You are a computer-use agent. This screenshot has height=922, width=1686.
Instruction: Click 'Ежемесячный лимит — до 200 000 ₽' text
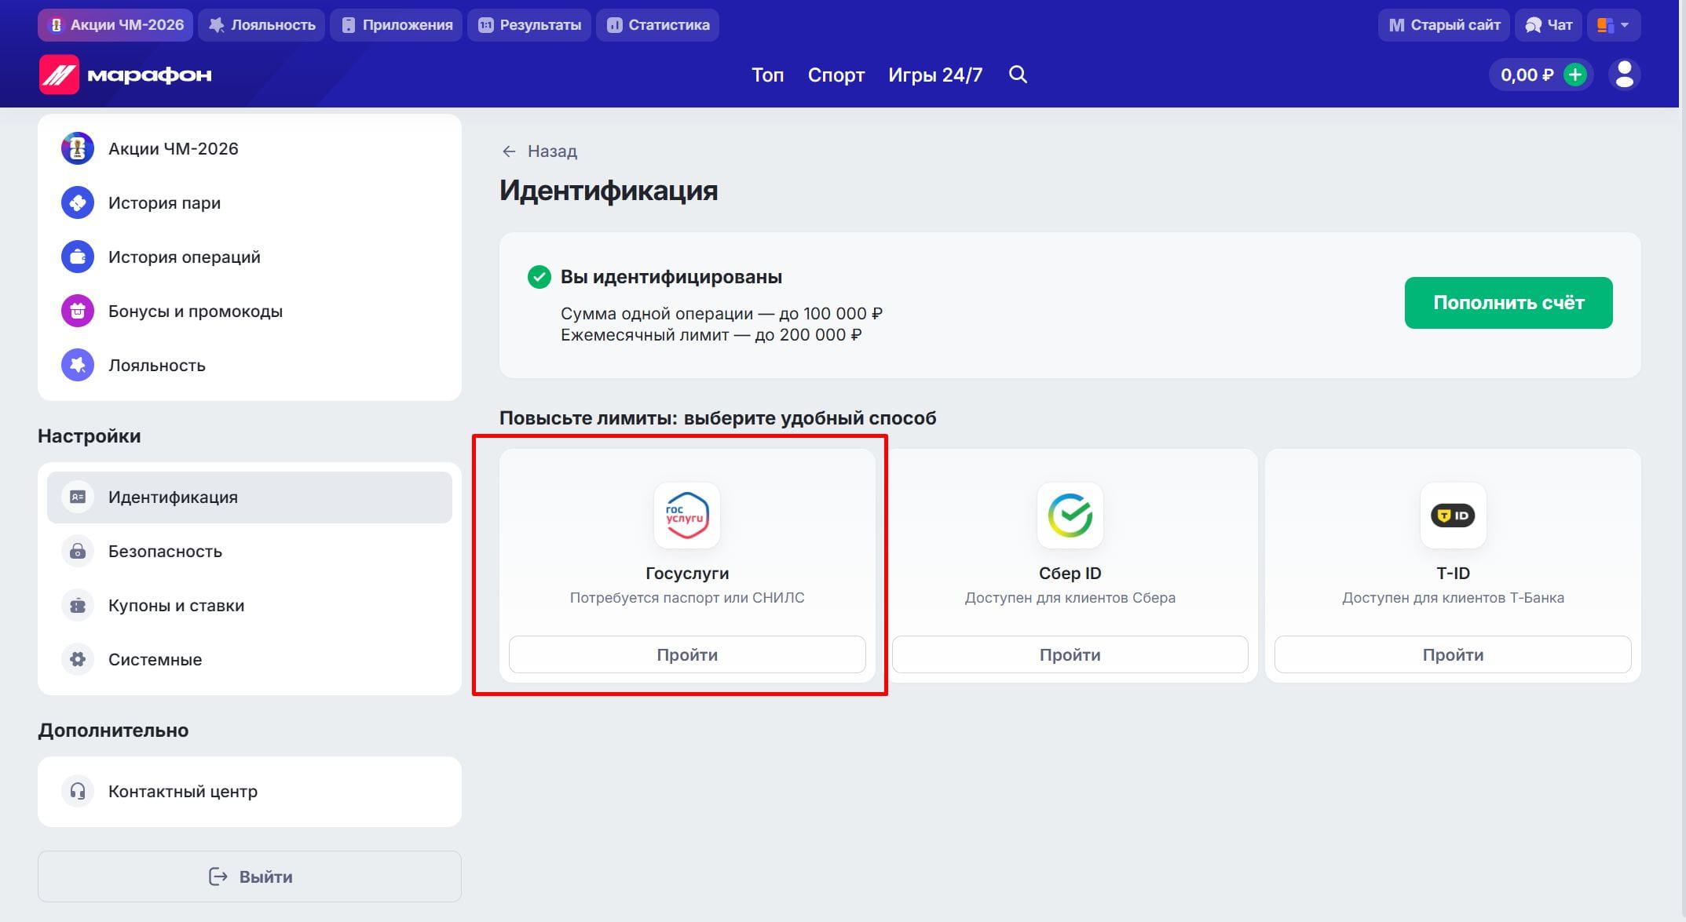[711, 335]
